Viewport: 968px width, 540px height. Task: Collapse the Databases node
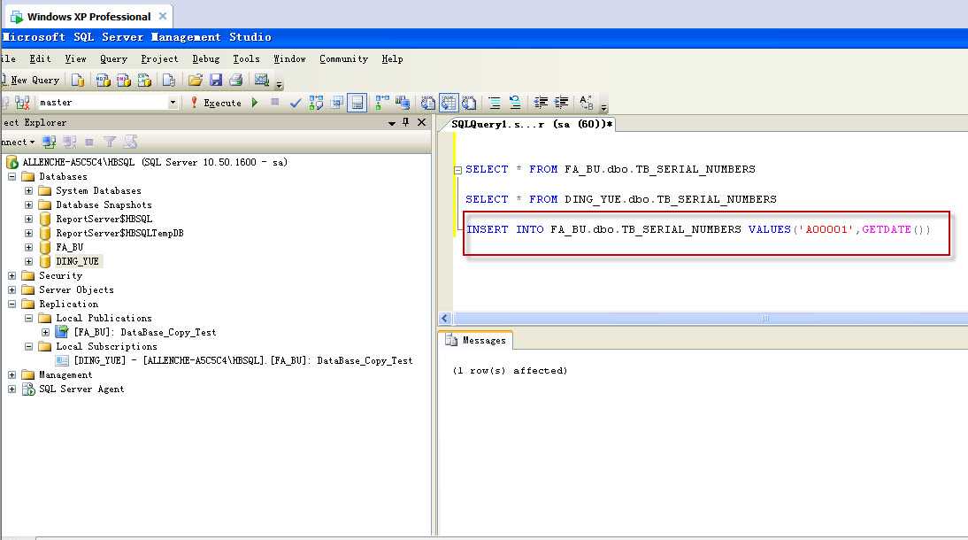12,177
